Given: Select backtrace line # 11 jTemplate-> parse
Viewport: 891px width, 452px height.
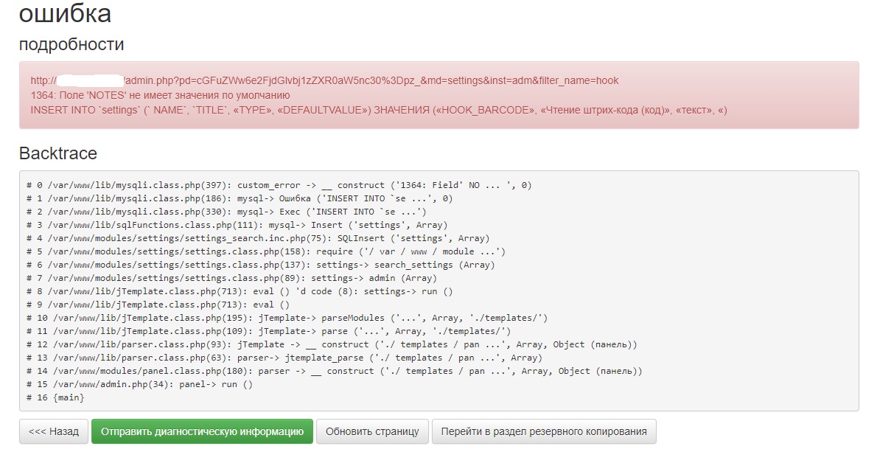Looking at the screenshot, I should coord(268,331).
